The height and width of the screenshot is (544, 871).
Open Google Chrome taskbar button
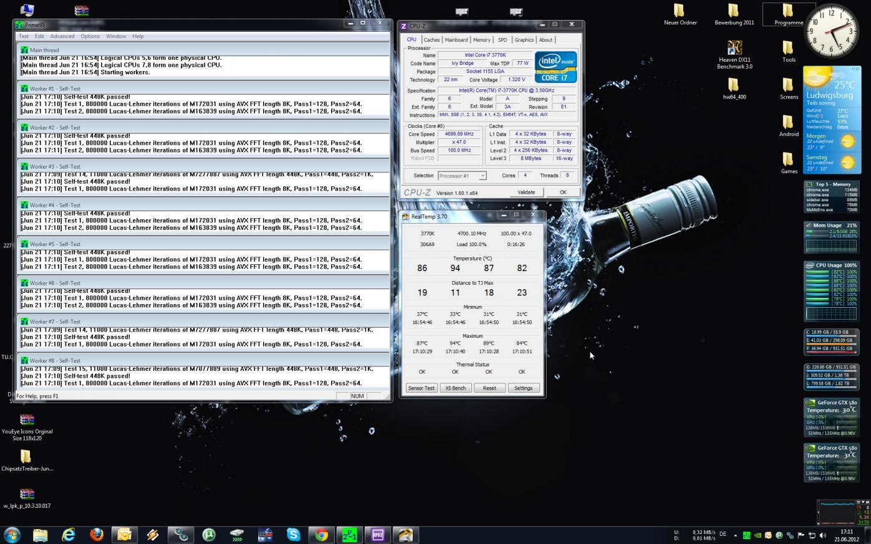tap(321, 535)
